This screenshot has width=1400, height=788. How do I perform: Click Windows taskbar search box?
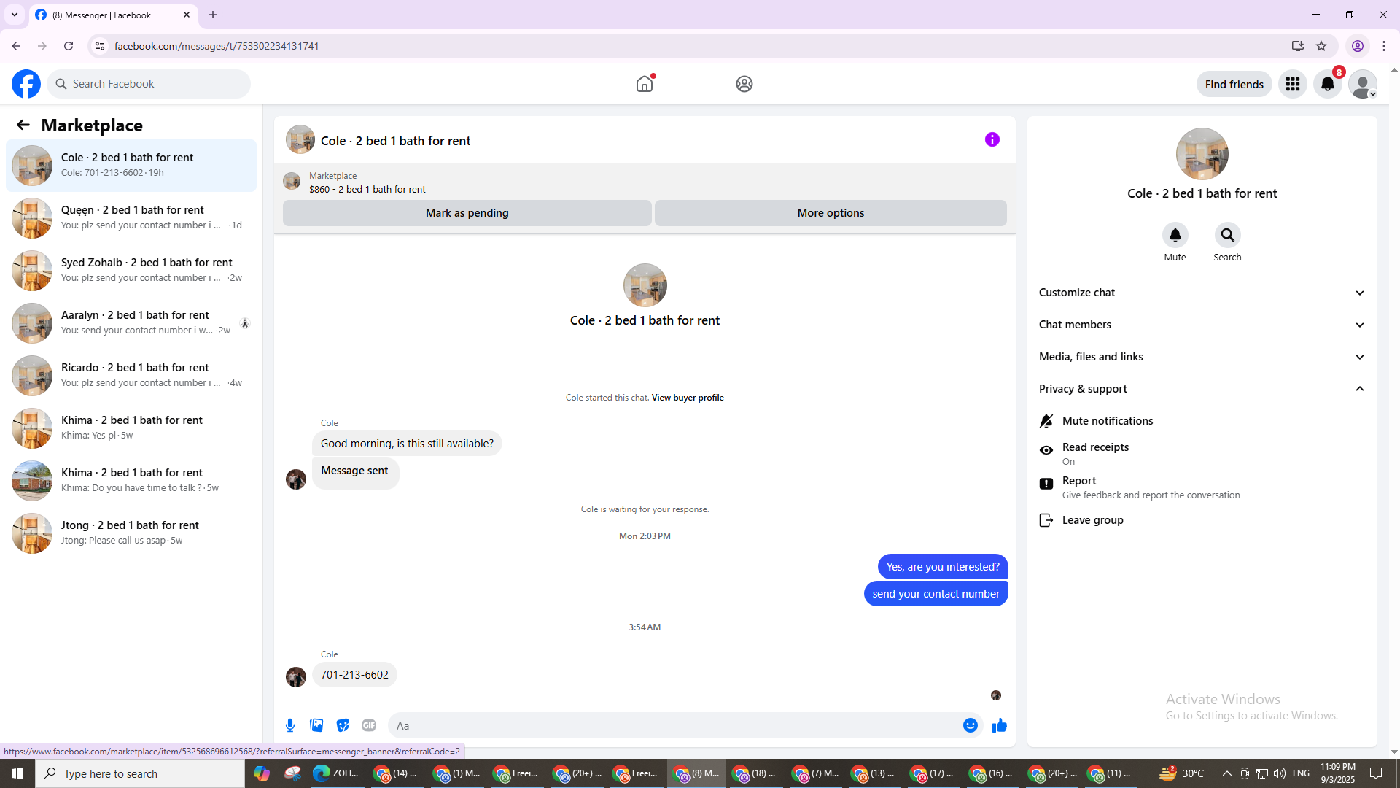pos(140,773)
